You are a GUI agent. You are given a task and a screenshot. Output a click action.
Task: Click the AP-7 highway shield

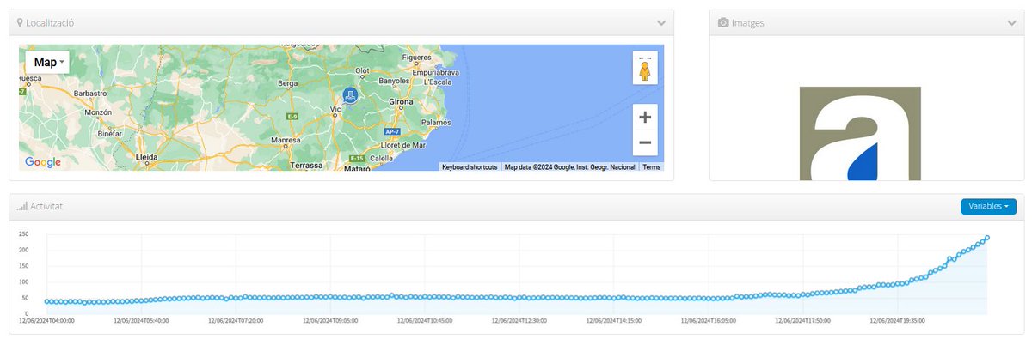pyautogui.click(x=392, y=130)
